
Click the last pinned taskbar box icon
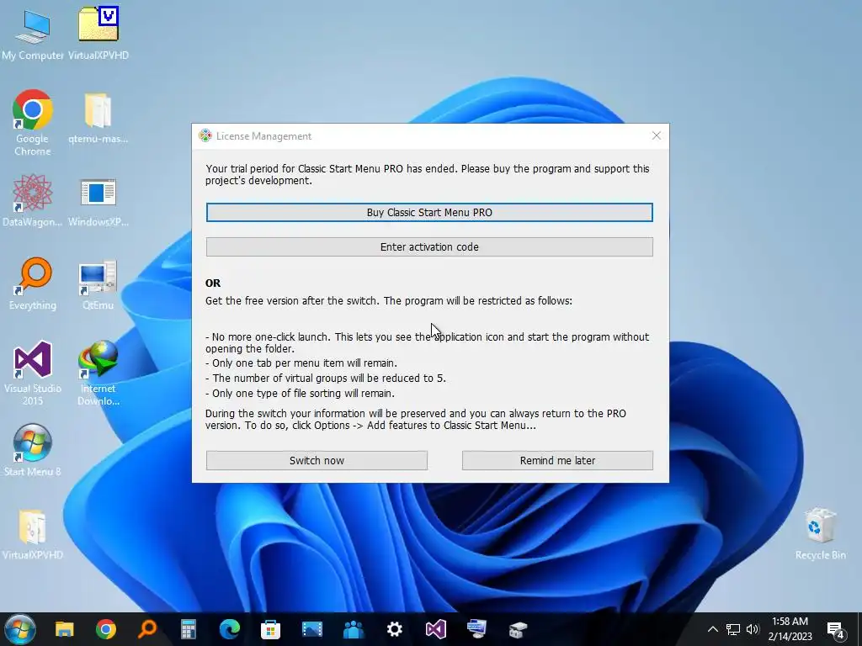(518, 629)
